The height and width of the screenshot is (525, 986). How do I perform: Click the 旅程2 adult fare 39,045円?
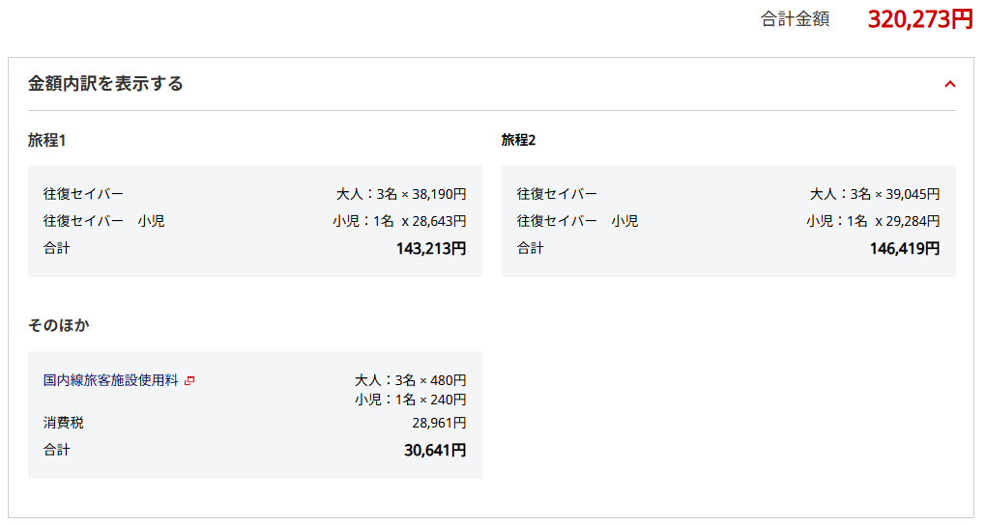[912, 194]
